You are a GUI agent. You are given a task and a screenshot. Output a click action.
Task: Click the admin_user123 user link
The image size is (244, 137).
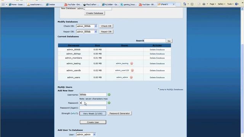coord(122,70)
